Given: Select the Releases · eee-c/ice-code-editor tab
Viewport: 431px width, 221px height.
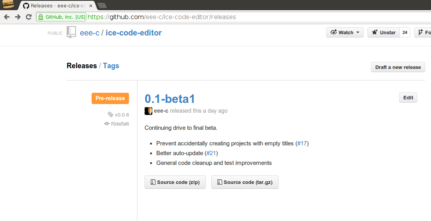Looking at the screenshot, I should [57, 5].
